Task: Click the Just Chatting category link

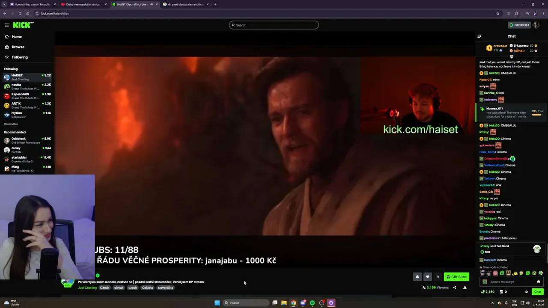Action: pos(87,288)
